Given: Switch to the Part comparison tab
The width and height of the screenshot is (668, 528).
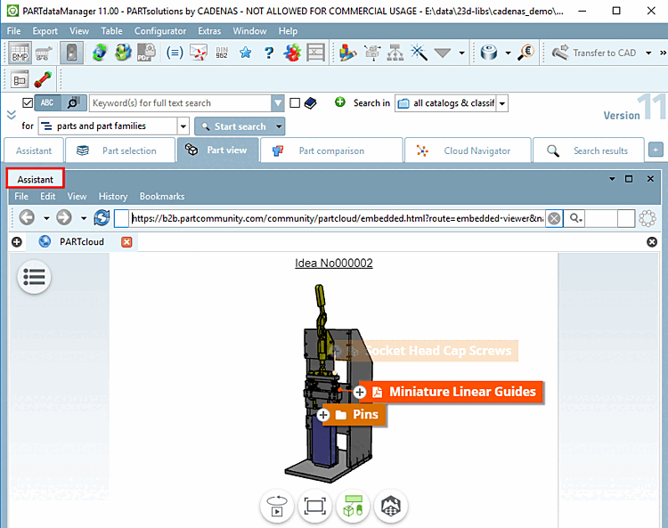Looking at the screenshot, I should click(x=331, y=150).
